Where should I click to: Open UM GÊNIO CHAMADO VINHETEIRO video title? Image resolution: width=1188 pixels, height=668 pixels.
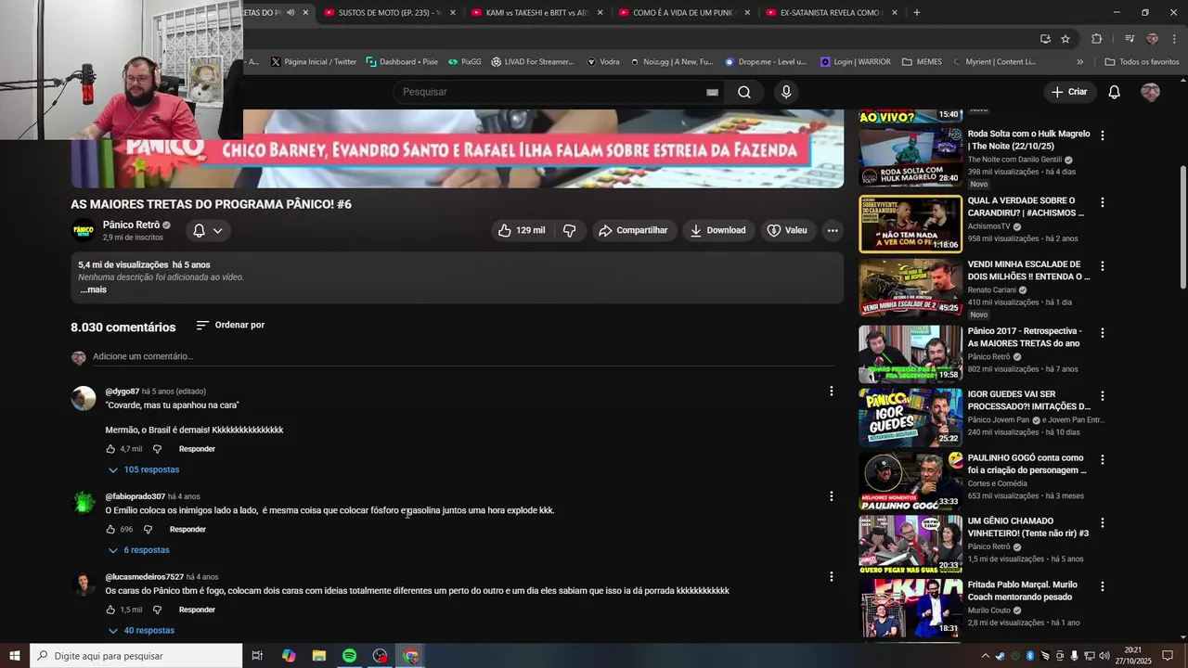1028,527
